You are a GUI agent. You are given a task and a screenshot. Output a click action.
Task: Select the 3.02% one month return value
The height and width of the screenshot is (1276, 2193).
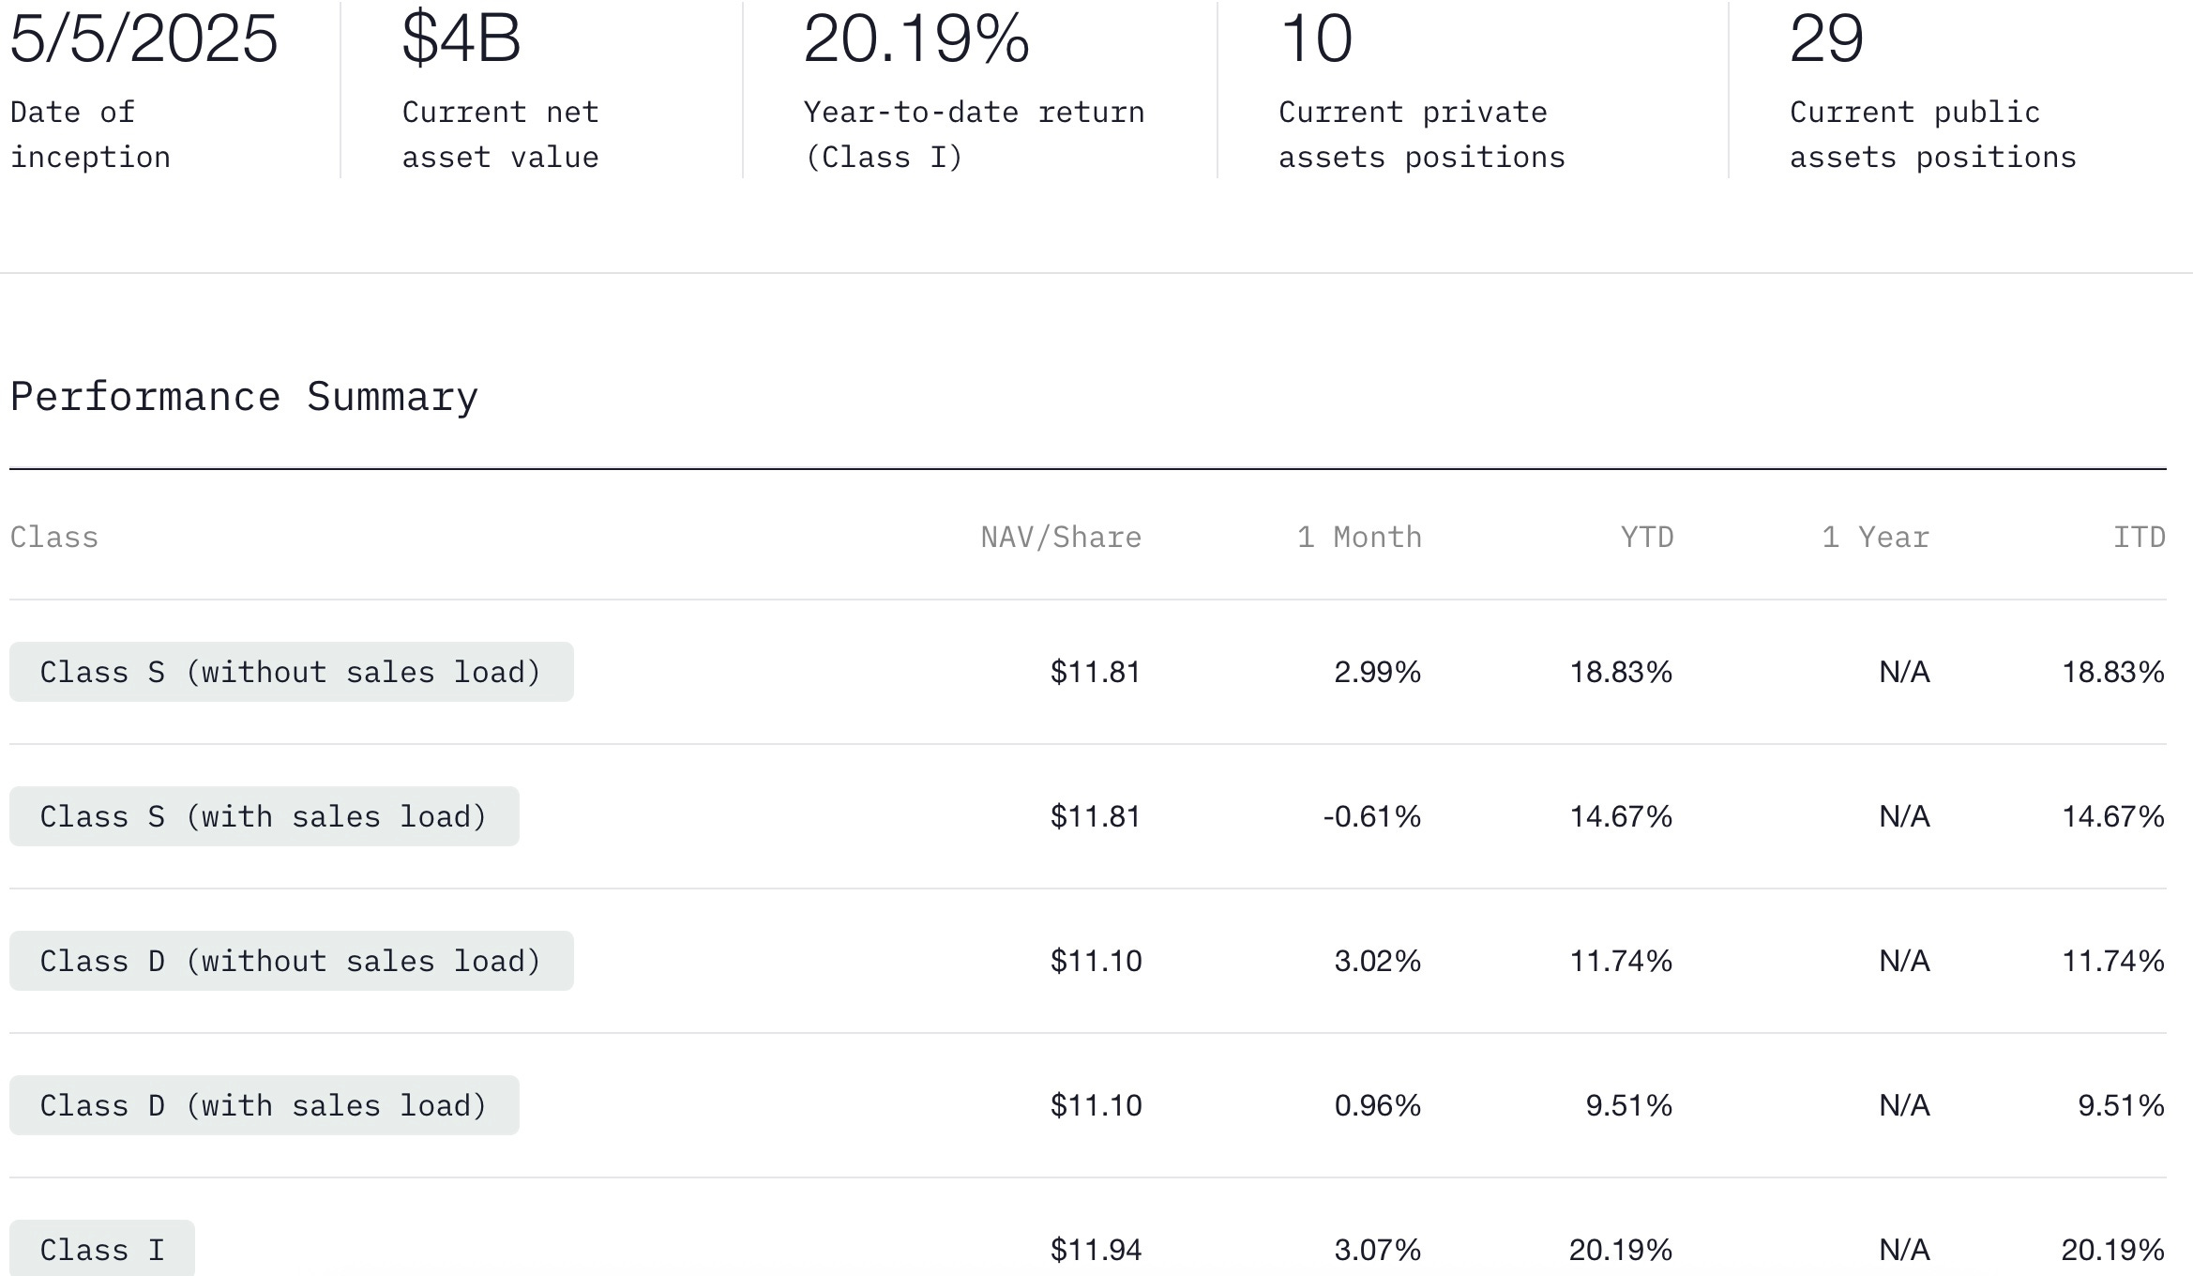click(x=1377, y=961)
